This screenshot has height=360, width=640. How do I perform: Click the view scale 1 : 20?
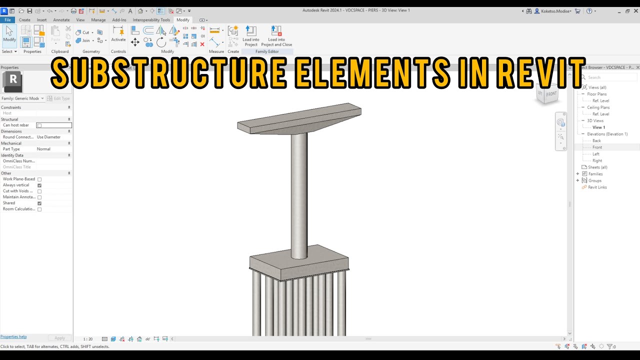point(88,339)
